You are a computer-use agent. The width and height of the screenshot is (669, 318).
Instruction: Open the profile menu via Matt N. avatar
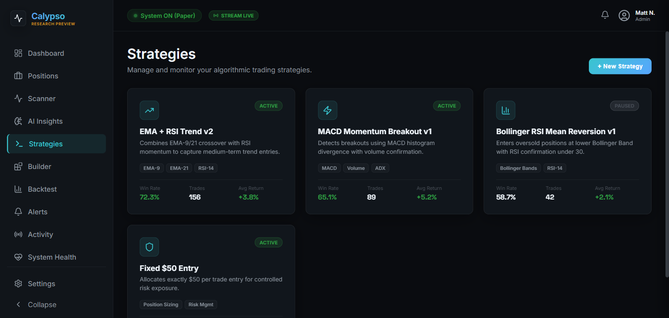coord(624,15)
